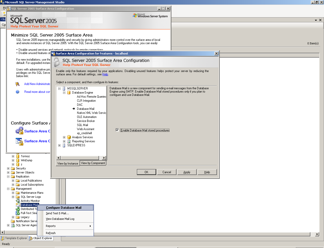Open the summary pane window position dropdown arrow
Image resolution: width=324 pixels, height=248 pixels.
tap(316, 20)
